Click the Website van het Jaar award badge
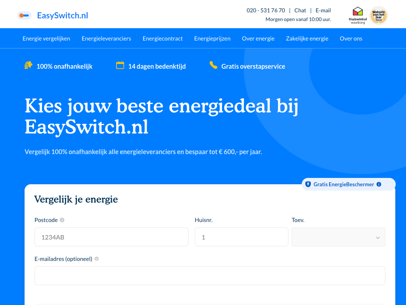This screenshot has width=406, height=305. (x=379, y=15)
